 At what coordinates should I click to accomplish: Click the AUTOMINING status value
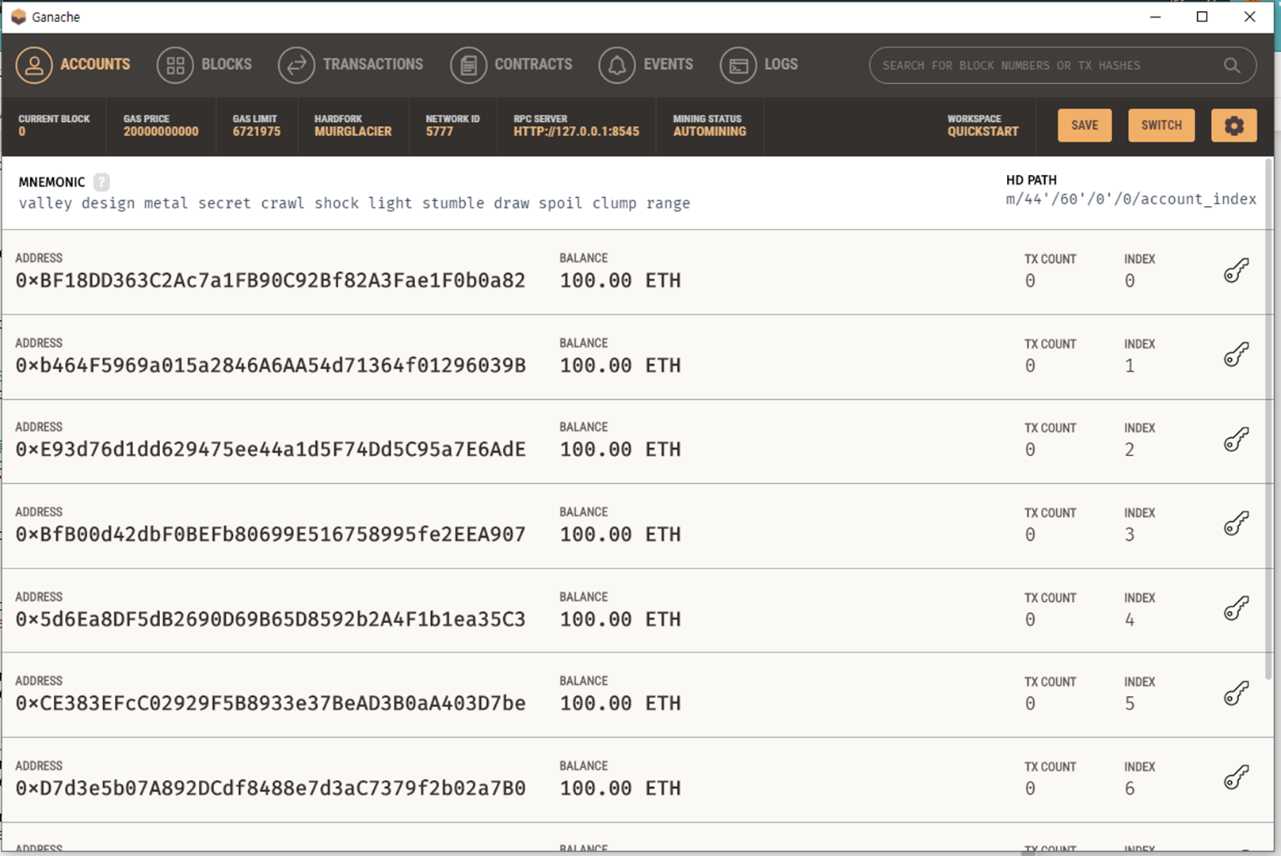(709, 131)
